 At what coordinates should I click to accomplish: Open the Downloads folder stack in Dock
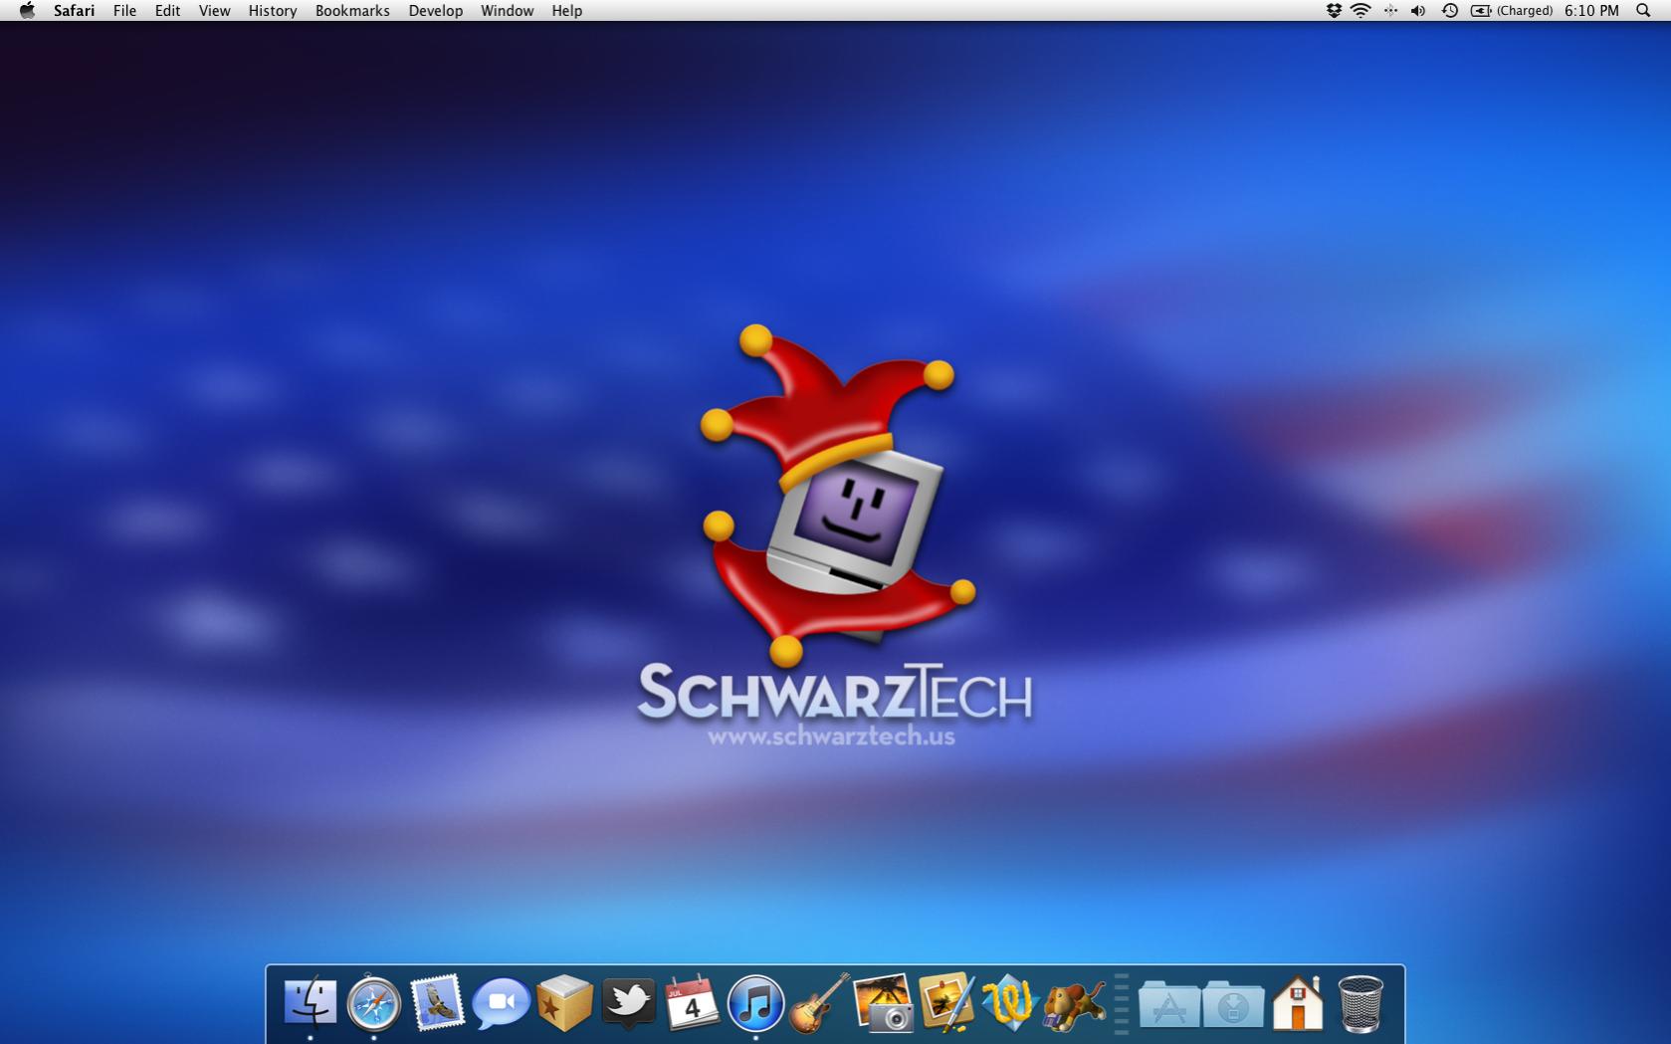[1233, 1004]
